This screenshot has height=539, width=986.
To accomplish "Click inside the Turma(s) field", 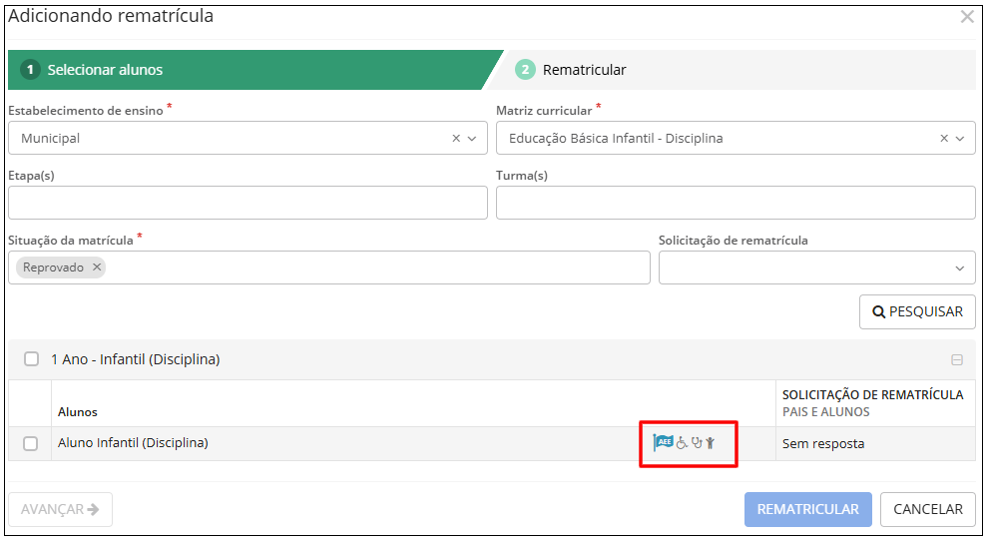I will [x=735, y=203].
